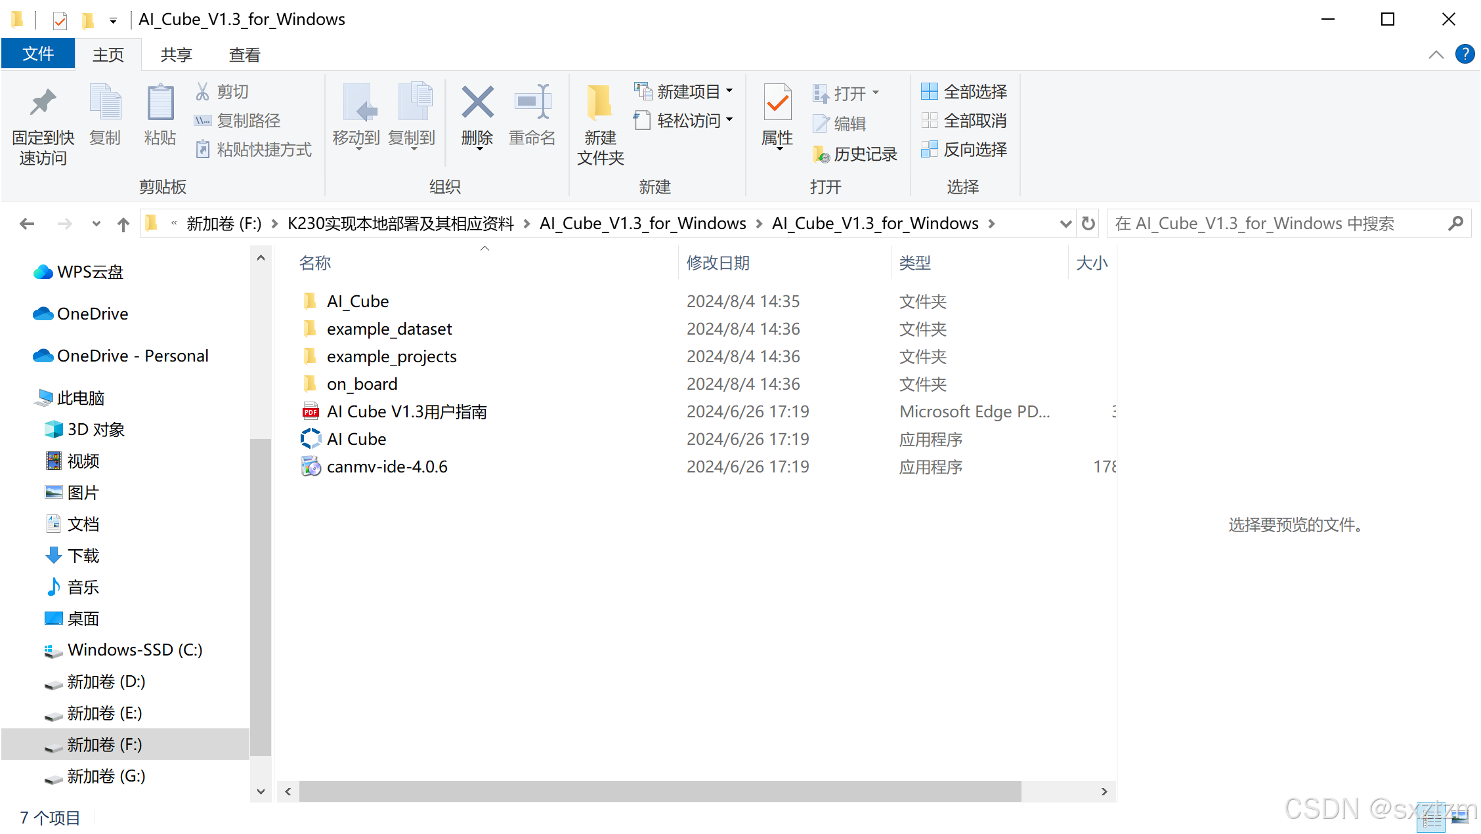Expand the Open button dropdown
This screenshot has width=1481, height=834.
[876, 93]
